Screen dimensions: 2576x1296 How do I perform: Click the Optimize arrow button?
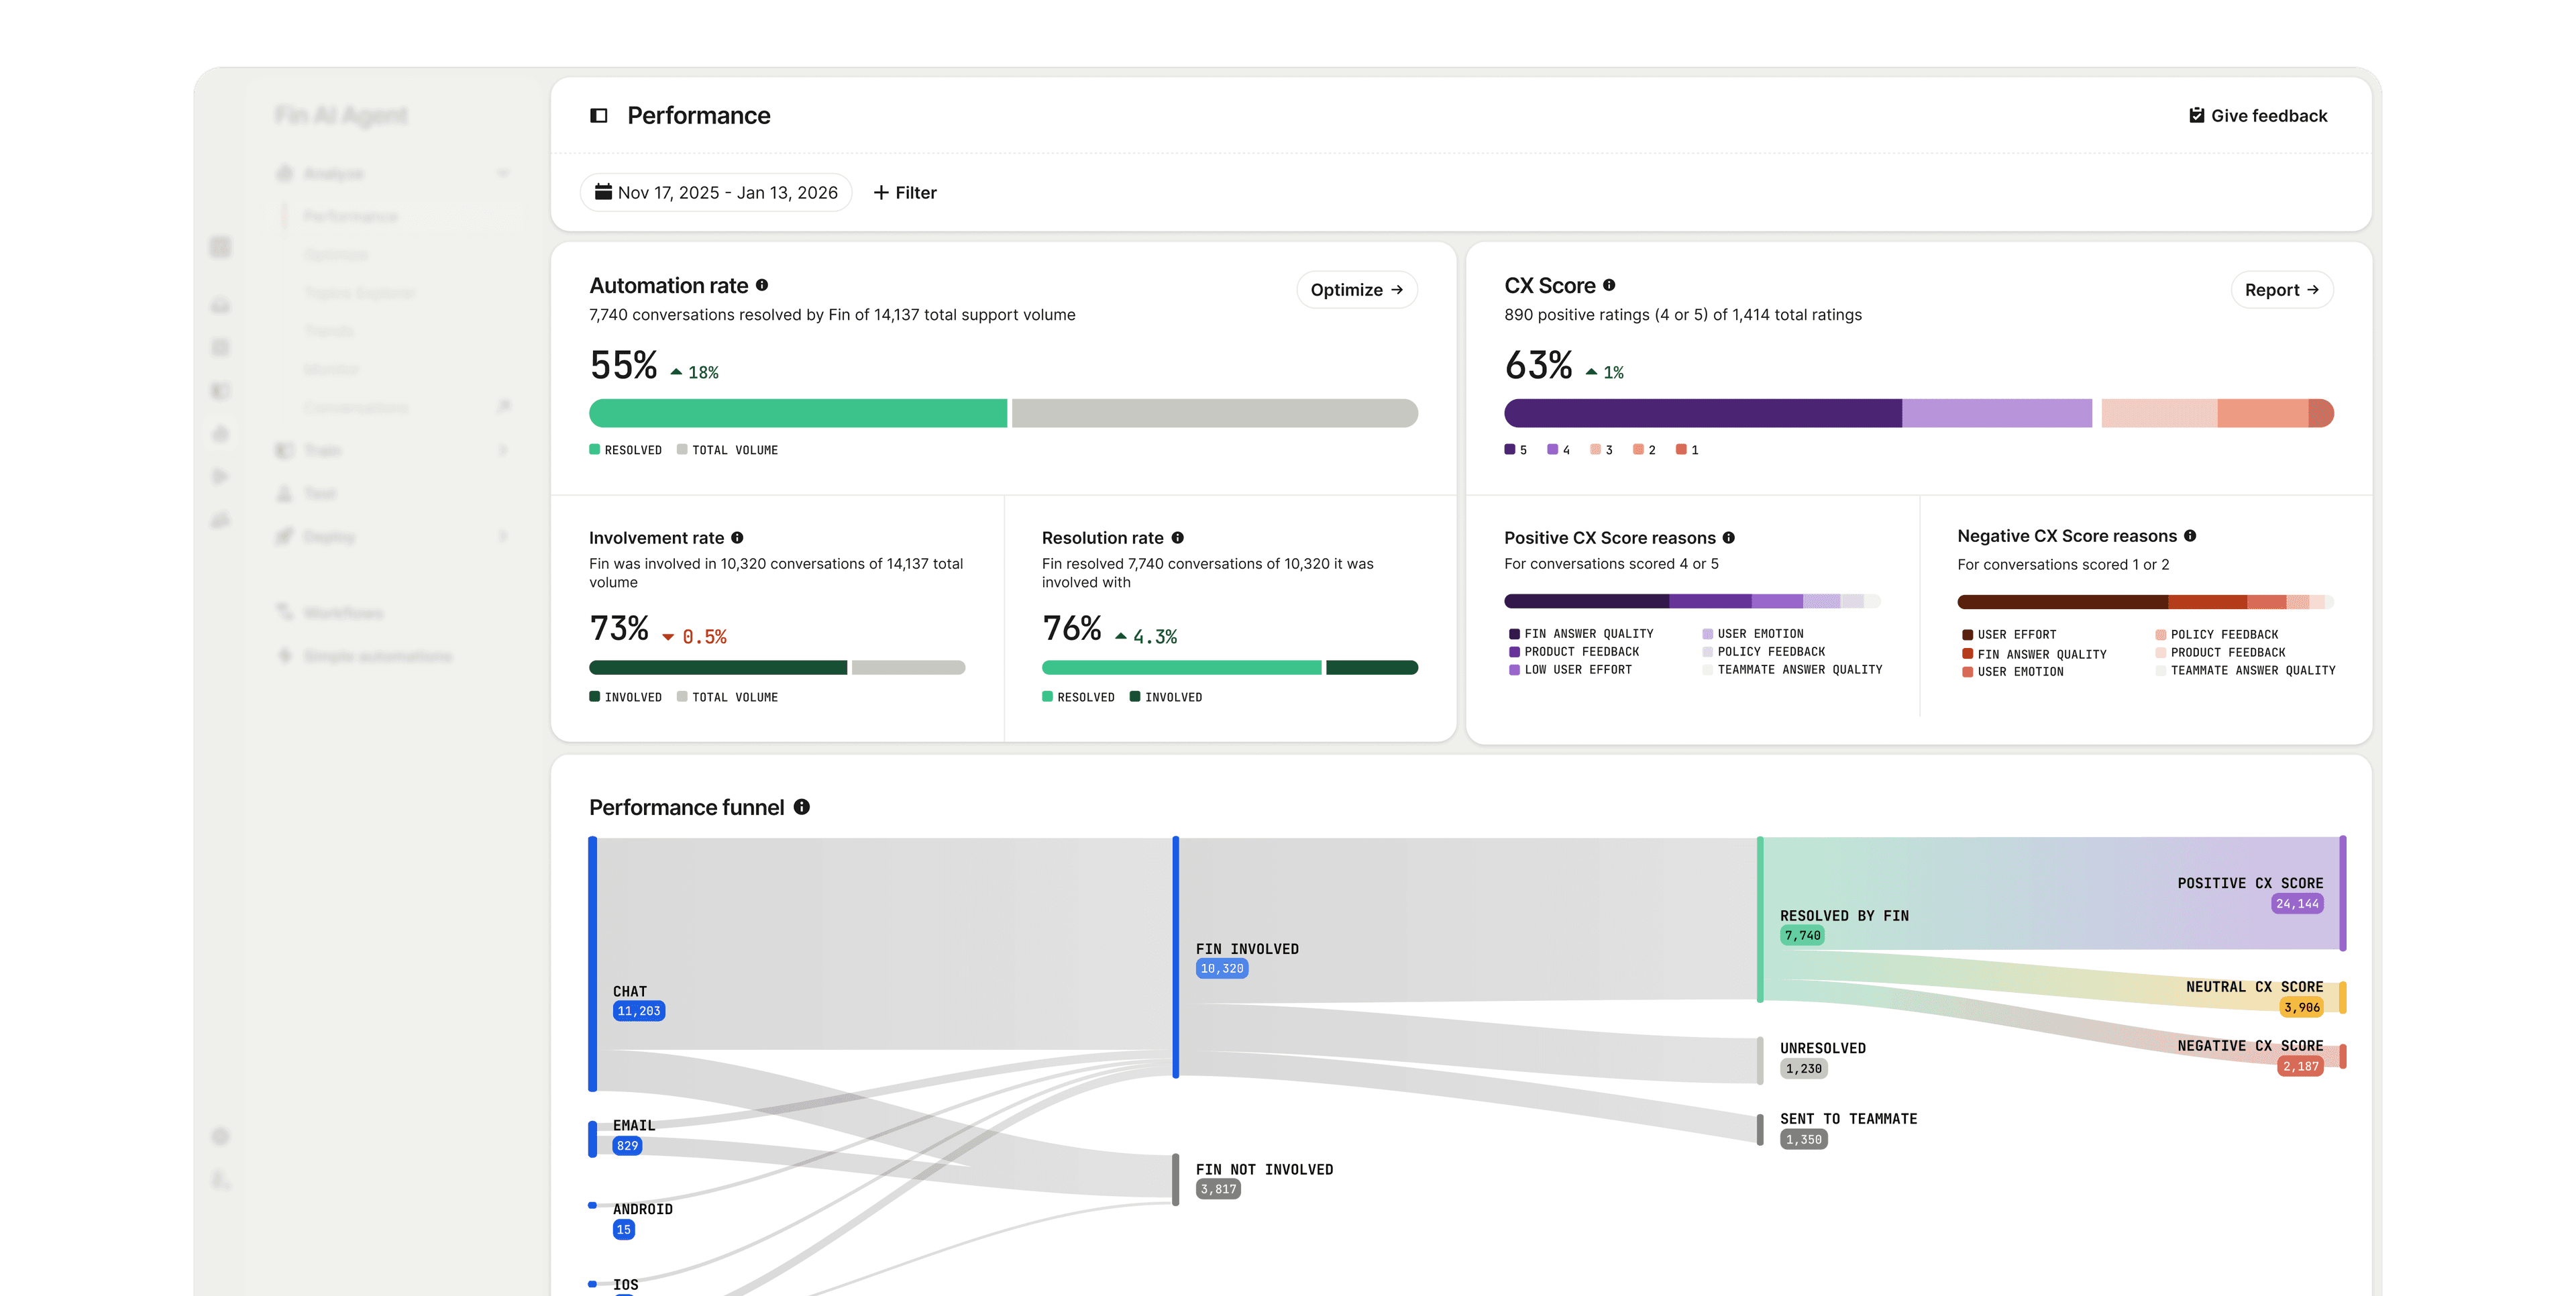(1357, 290)
